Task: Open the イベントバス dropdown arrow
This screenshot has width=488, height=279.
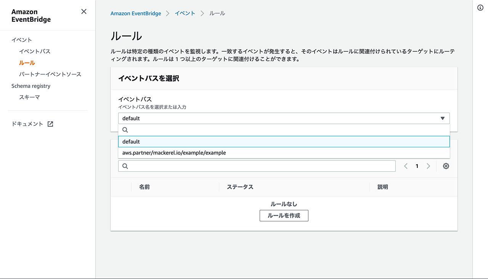Action: (442, 118)
